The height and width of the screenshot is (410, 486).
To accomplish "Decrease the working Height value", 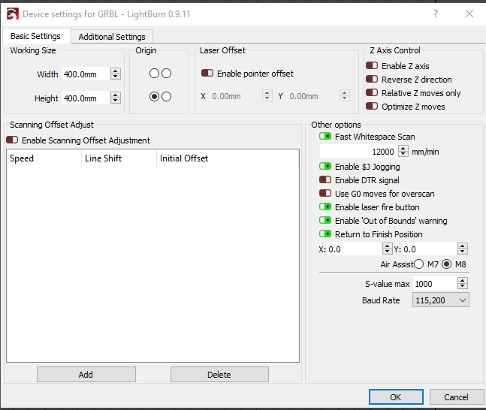I will point(115,101).
